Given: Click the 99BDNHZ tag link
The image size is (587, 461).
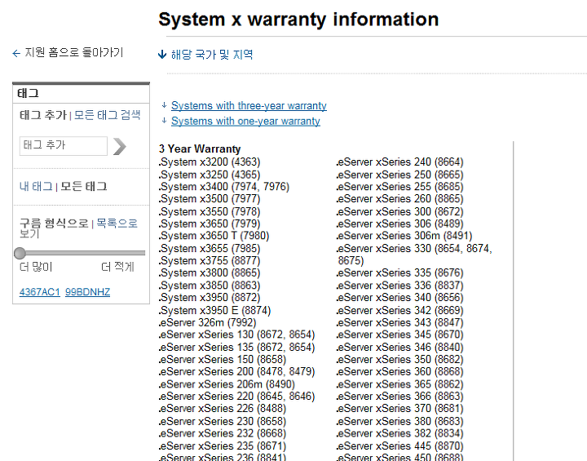Looking at the screenshot, I should click(87, 292).
